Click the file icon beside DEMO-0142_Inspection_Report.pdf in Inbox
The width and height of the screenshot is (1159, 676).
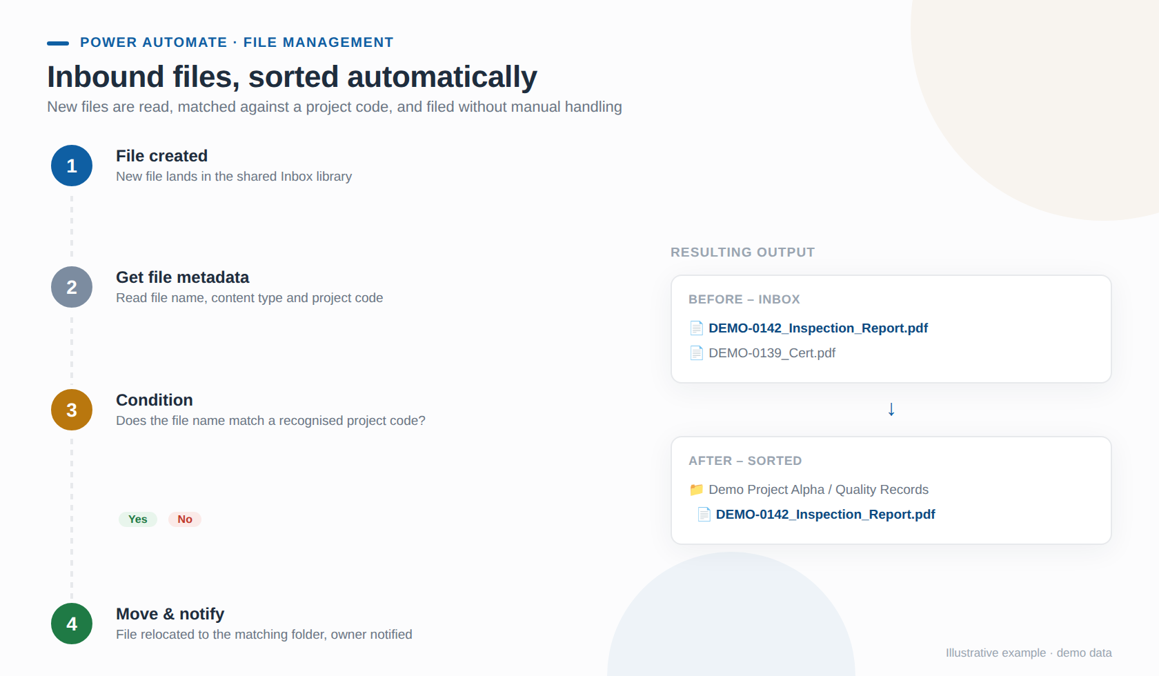tap(697, 328)
